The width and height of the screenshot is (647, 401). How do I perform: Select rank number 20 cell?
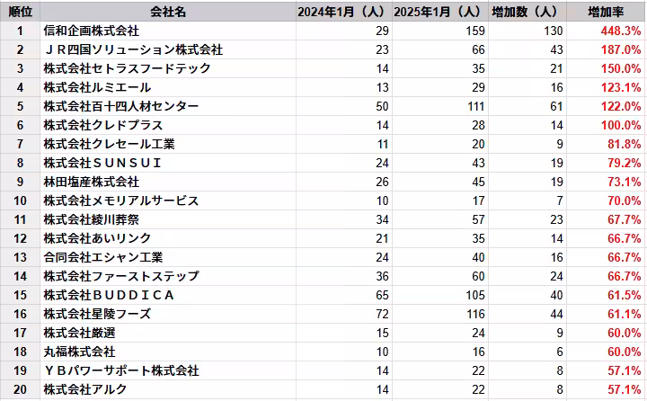point(20,389)
